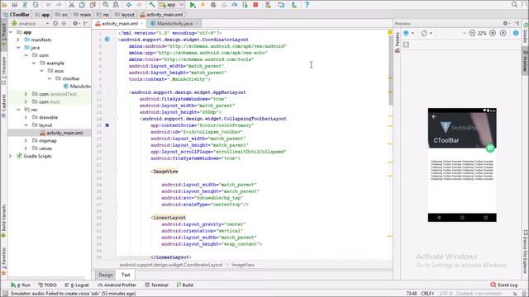Screen dimensions: 529x297
Task: Expand the Gradle Scripts node
Action: (x=11, y=156)
